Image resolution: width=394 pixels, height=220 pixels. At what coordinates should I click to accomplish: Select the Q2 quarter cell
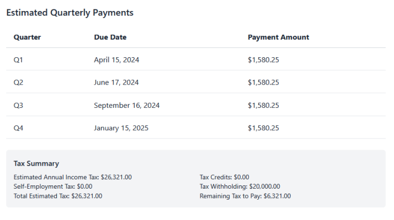click(x=18, y=82)
